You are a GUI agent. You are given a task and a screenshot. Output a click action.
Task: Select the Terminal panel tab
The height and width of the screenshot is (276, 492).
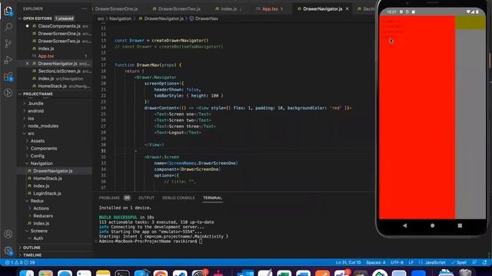pyautogui.click(x=212, y=198)
